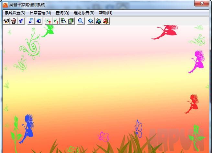Open the green calculator icon
The width and height of the screenshot is (212, 153).
[71, 21]
